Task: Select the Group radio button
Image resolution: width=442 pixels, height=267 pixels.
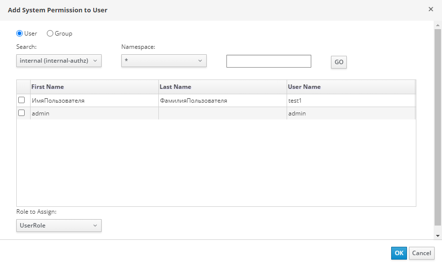Action: point(50,34)
